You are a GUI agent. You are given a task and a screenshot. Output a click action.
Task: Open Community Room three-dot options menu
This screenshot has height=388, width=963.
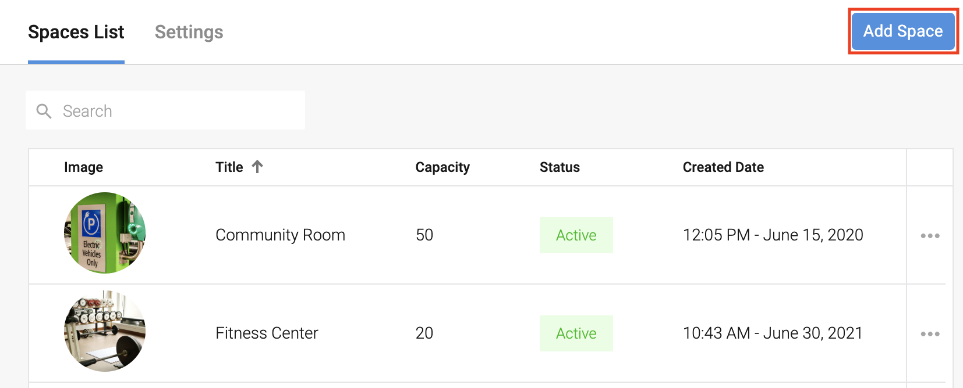[x=930, y=236]
